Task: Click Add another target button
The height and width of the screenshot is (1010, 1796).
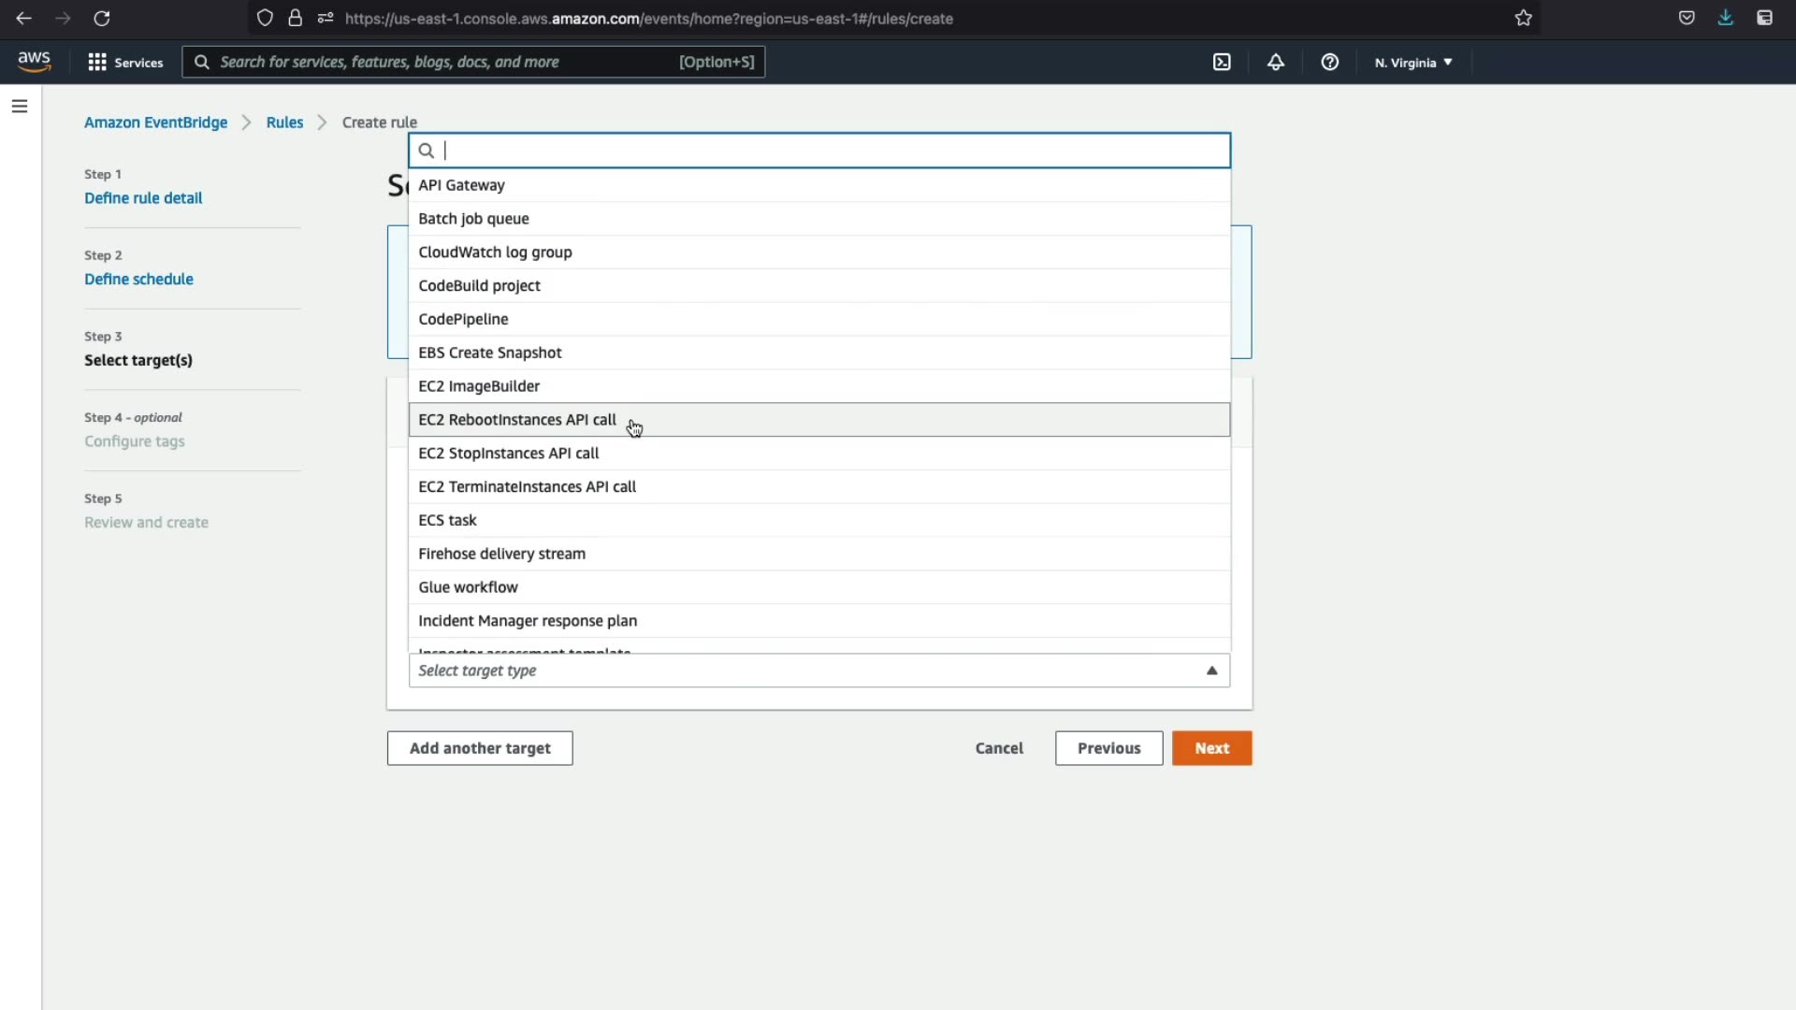Action: (x=480, y=748)
